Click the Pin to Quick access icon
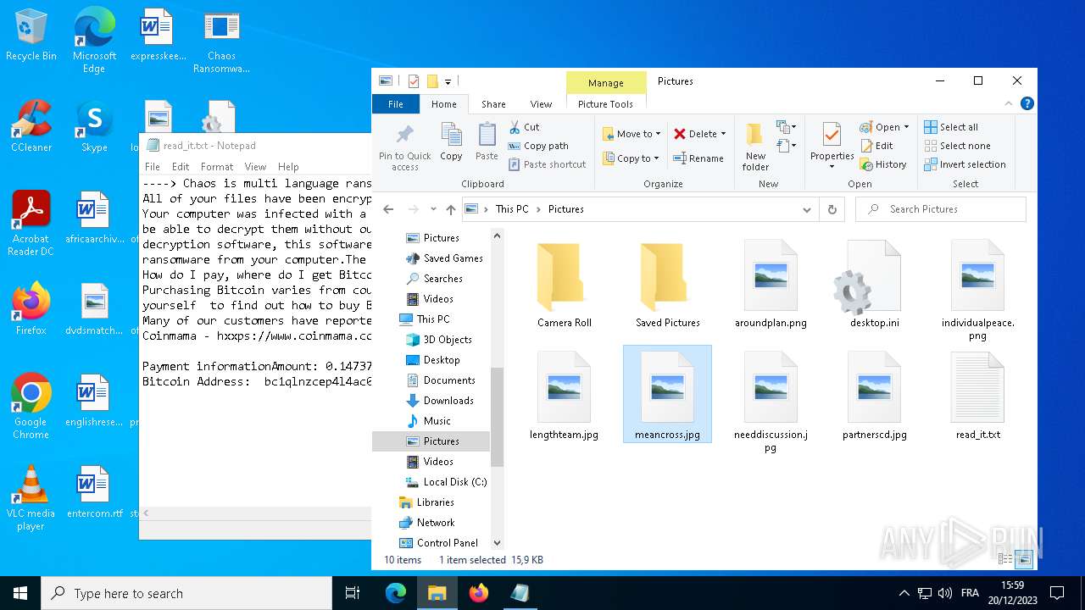Viewport: 1085px width, 610px height. [x=405, y=147]
